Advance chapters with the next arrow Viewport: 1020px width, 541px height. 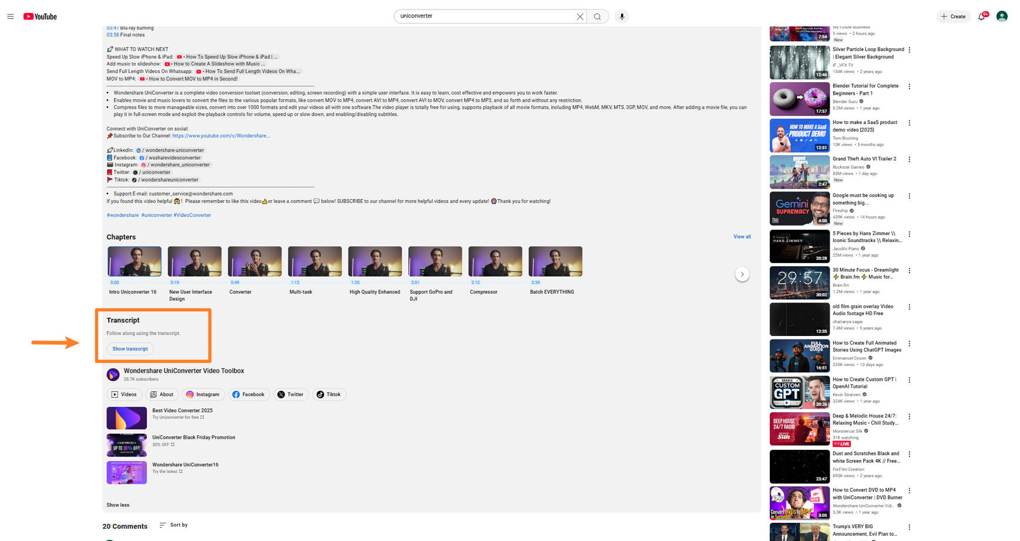(x=742, y=274)
